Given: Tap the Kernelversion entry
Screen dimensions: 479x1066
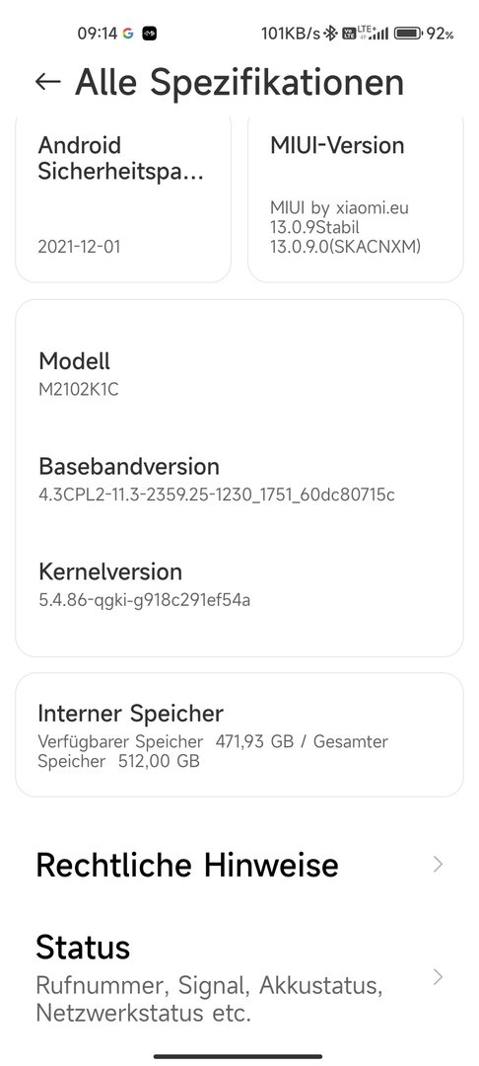Looking at the screenshot, I should pyautogui.click(x=239, y=584).
